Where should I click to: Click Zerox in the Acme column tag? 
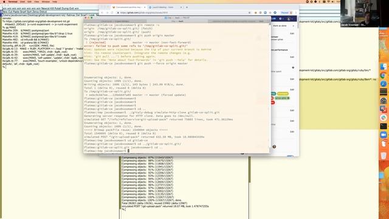click(36, 12)
